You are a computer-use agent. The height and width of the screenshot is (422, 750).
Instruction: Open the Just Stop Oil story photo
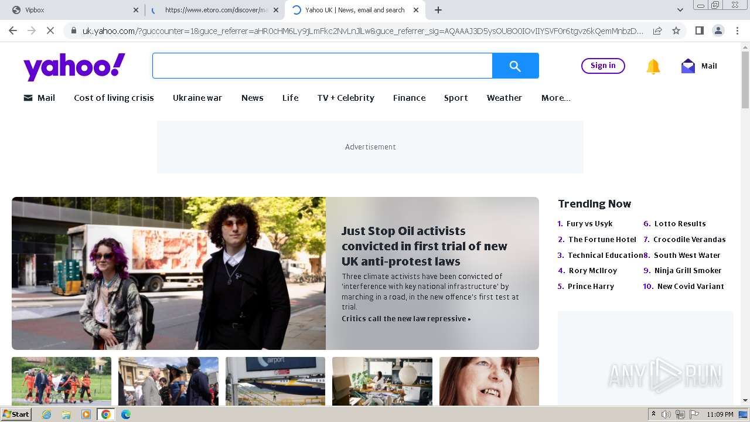[x=169, y=273]
